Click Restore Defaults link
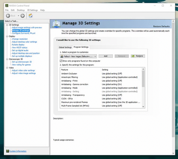This screenshot has width=178, height=159. click(x=162, y=26)
